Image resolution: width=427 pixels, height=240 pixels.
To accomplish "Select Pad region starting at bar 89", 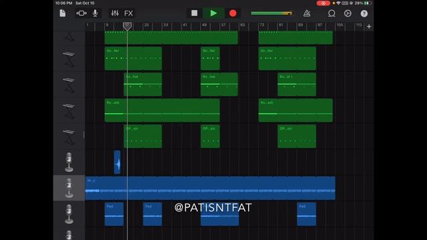I will coord(306,214).
